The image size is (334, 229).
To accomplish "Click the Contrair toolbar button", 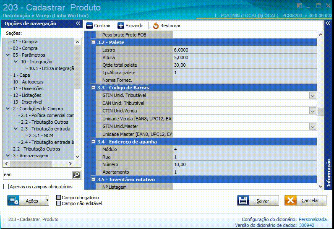I will click(98, 26).
